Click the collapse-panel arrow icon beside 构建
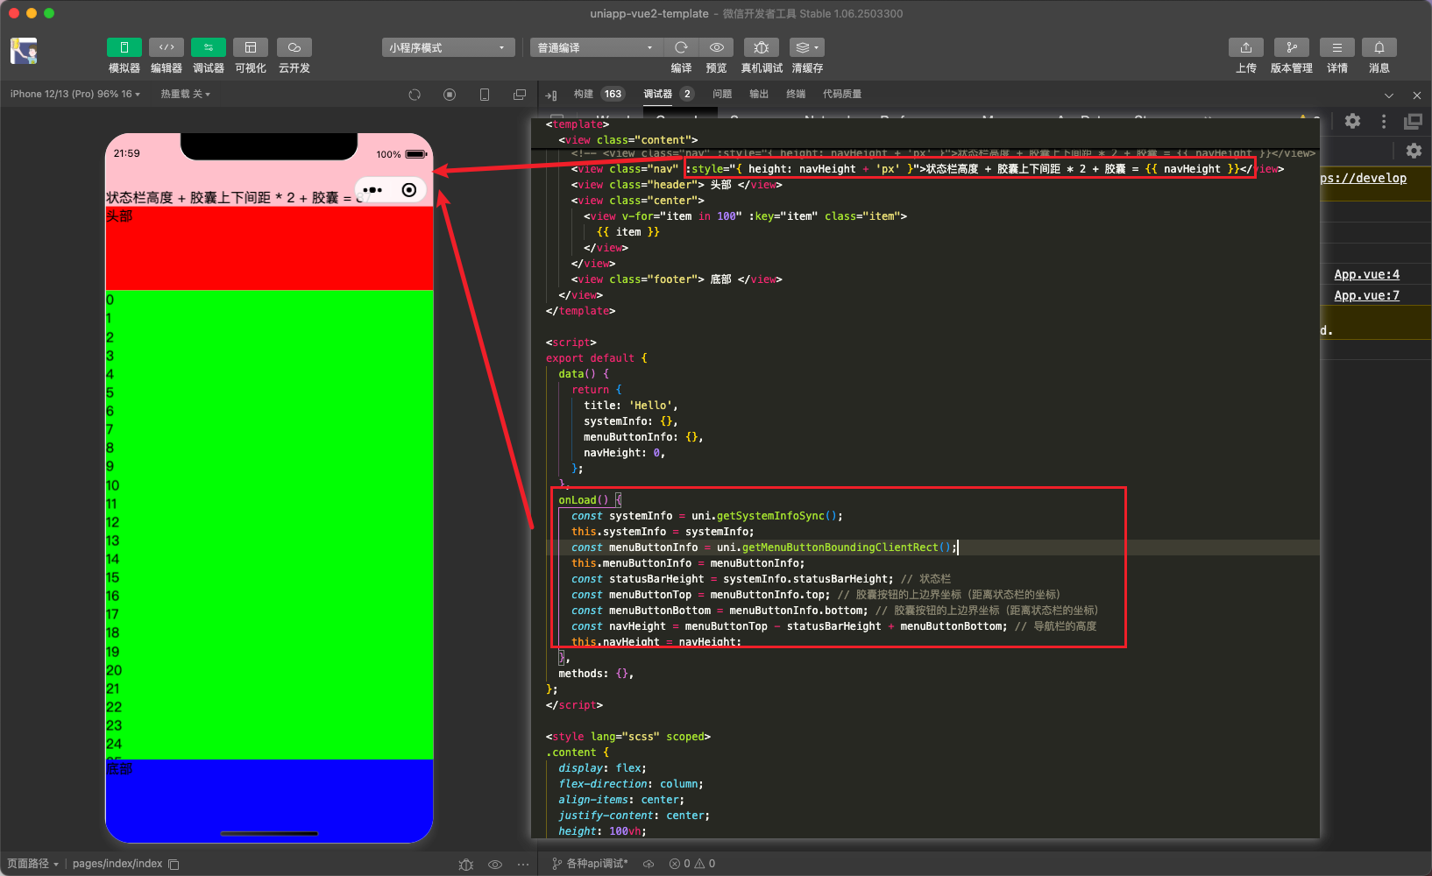 [551, 95]
